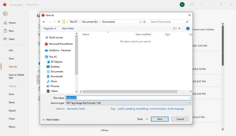
Task: Collapse with Hide Folders
Action: tap(51, 120)
